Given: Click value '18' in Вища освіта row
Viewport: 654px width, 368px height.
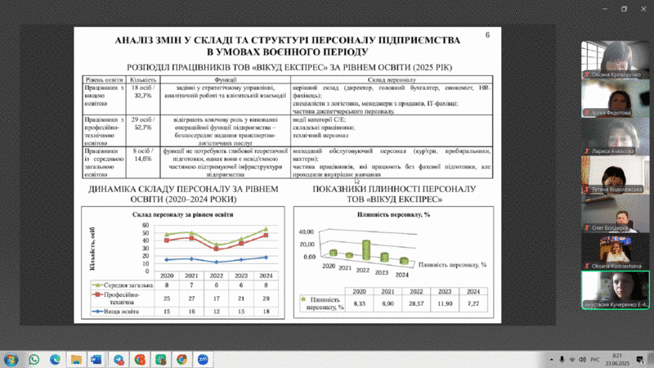Looking at the screenshot, I should [x=267, y=312].
